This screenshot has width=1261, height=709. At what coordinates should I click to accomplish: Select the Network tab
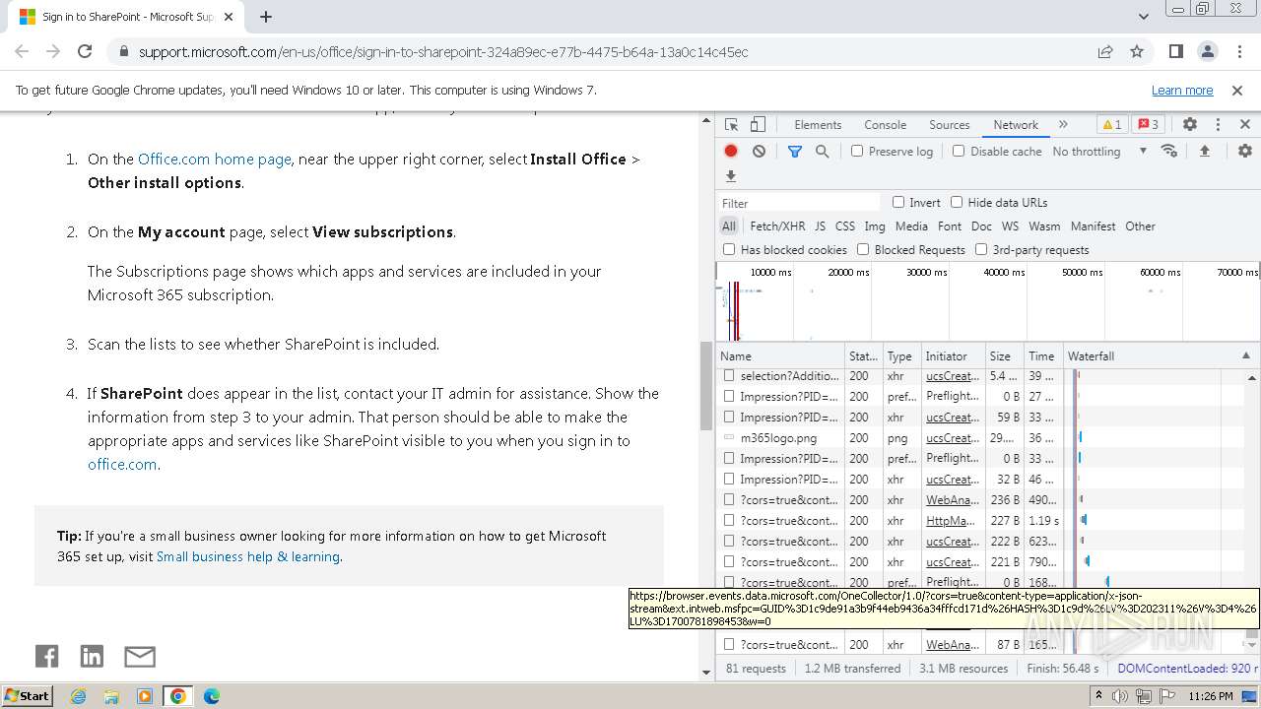[1016, 125]
